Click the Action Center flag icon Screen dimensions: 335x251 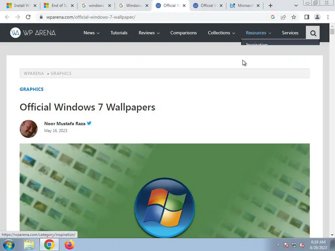click(286, 245)
